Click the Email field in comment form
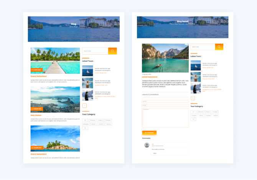Image resolution: width=257 pixels, height=180 pixels. (165, 105)
